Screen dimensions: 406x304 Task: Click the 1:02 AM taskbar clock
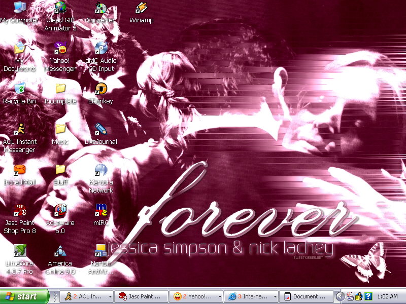387,296
